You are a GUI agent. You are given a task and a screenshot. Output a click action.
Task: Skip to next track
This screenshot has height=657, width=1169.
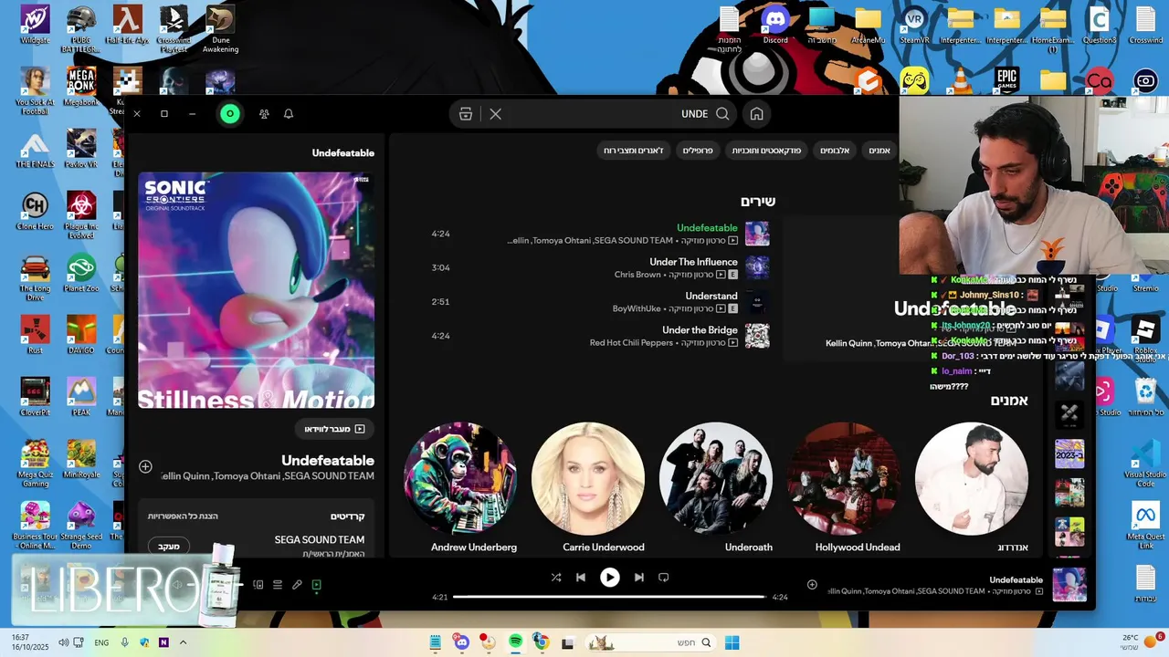pyautogui.click(x=639, y=578)
